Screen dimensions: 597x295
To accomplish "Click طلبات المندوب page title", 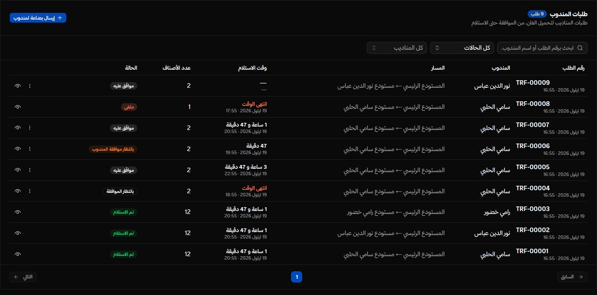I will (x=568, y=14).
